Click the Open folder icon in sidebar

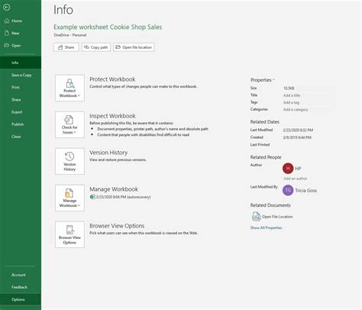[x=7, y=45]
